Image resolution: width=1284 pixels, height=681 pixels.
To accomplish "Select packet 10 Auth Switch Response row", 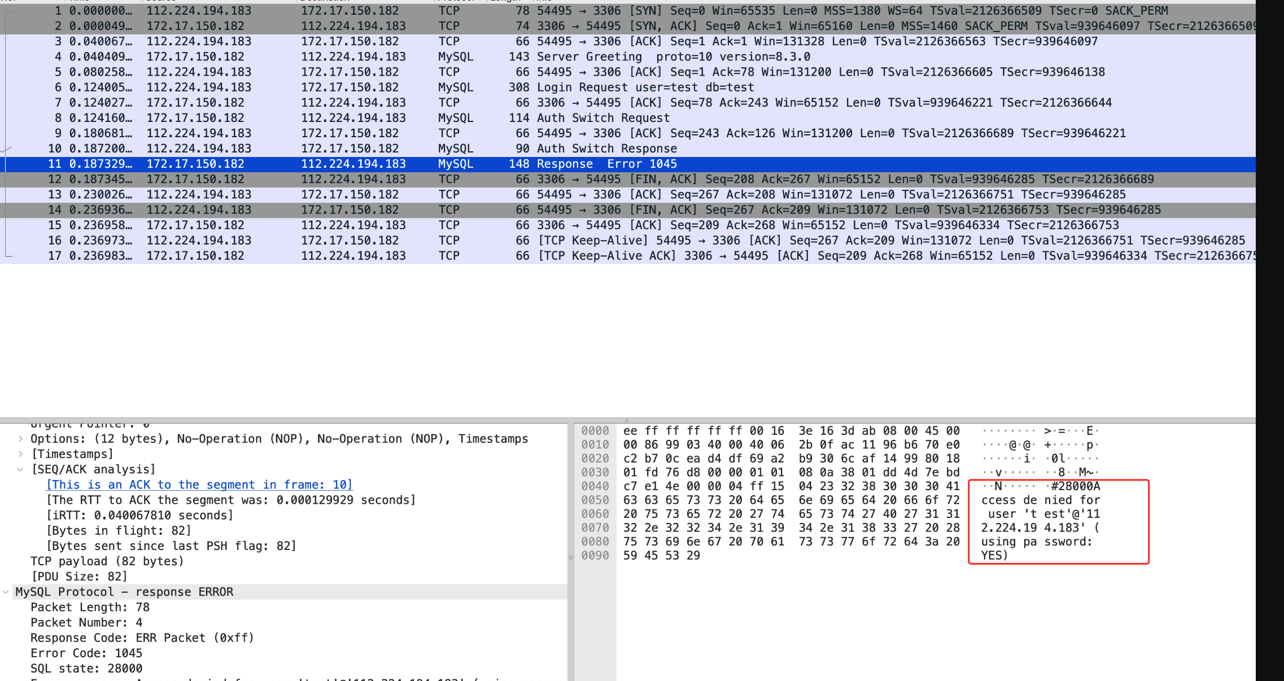I will coord(628,148).
